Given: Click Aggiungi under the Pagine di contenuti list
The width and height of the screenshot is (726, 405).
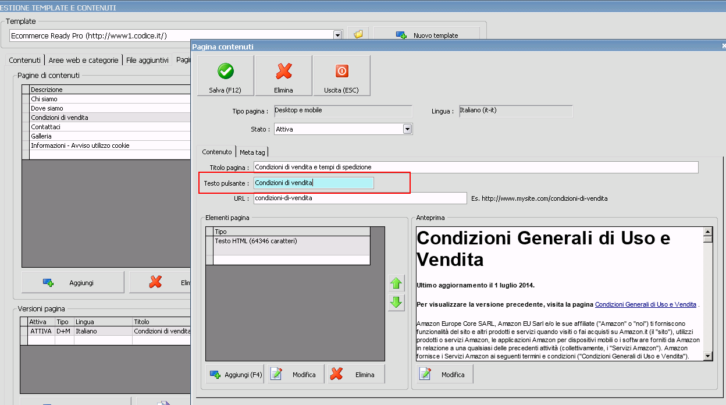Looking at the screenshot, I should [73, 282].
